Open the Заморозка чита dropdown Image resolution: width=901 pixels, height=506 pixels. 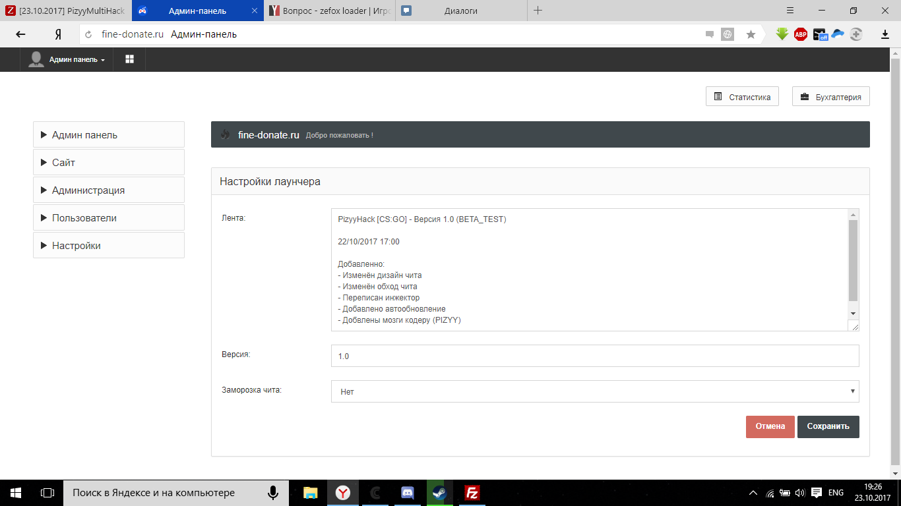click(594, 391)
